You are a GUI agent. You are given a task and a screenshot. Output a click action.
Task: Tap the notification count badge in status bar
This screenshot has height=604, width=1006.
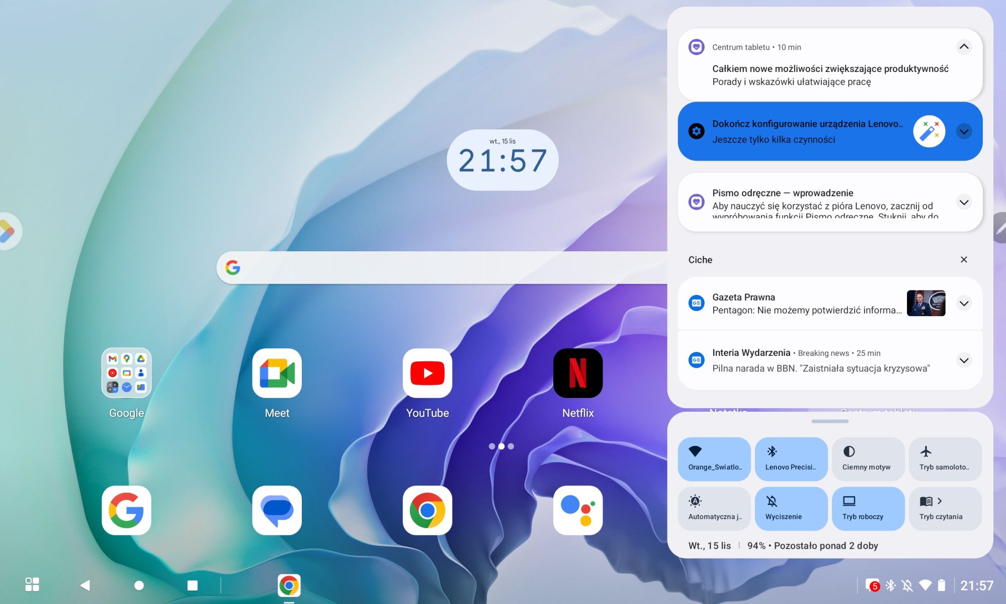click(x=873, y=585)
